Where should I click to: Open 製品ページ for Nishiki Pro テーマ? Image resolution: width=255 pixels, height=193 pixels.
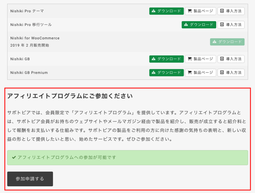click(x=200, y=11)
